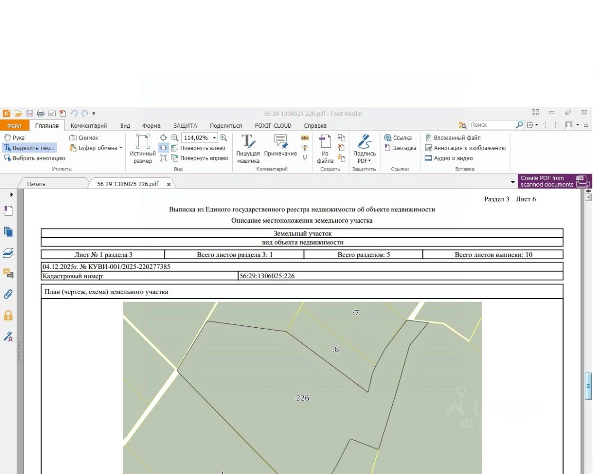This screenshot has width=608, height=474.
Task: Open the find-in-folder search icon
Action: [462, 125]
